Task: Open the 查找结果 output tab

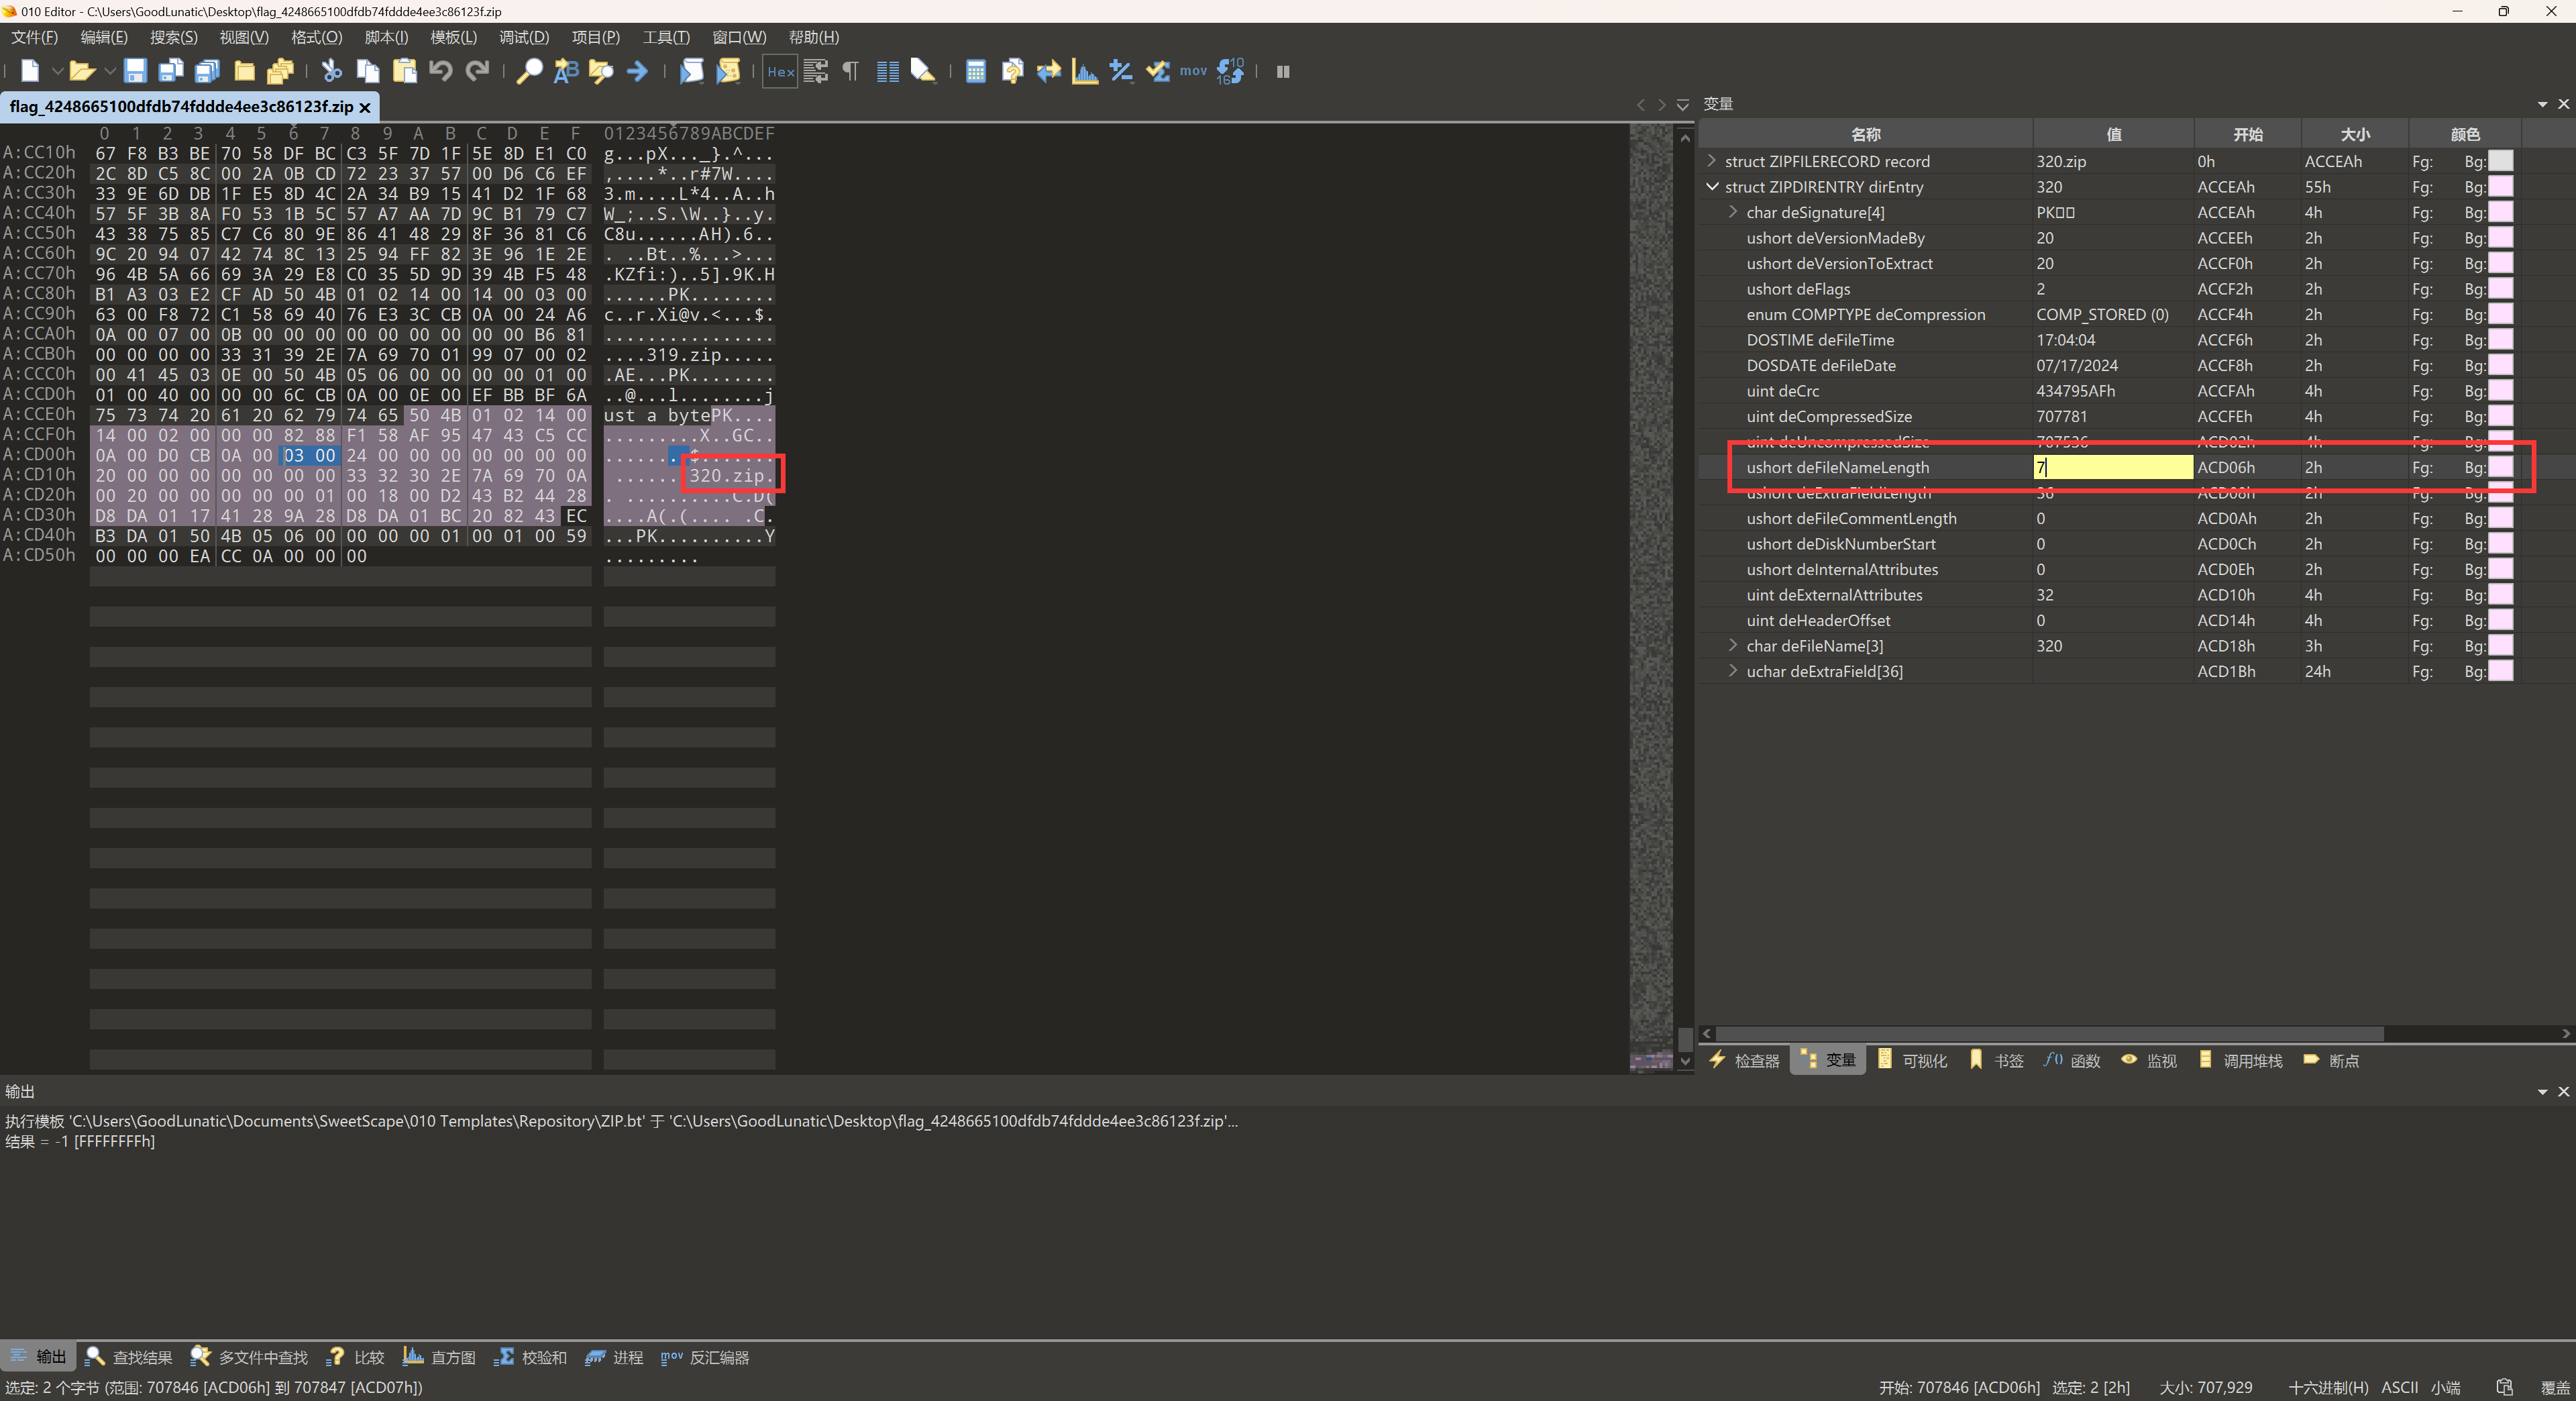Action: coord(129,1357)
